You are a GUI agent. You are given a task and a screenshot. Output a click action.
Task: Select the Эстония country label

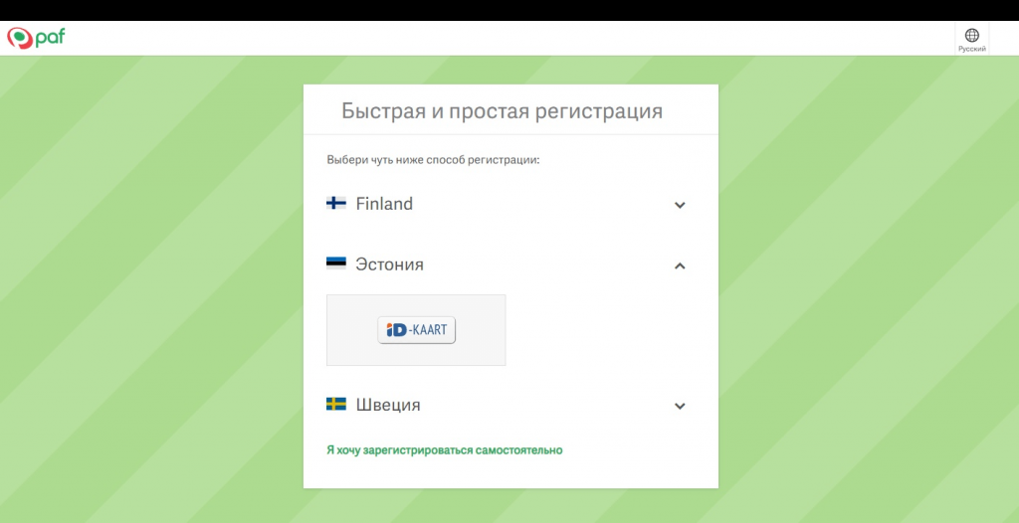tap(389, 264)
